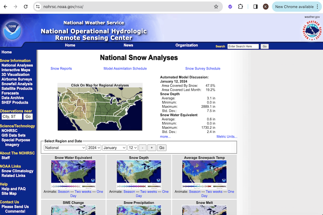323x215 pixels.
Task: Click the purple extension icon in toolbar
Action: (x=230, y=6)
